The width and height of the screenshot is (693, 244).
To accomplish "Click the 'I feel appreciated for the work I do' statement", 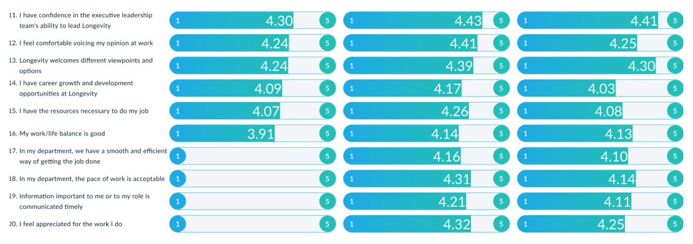I will tap(70, 224).
